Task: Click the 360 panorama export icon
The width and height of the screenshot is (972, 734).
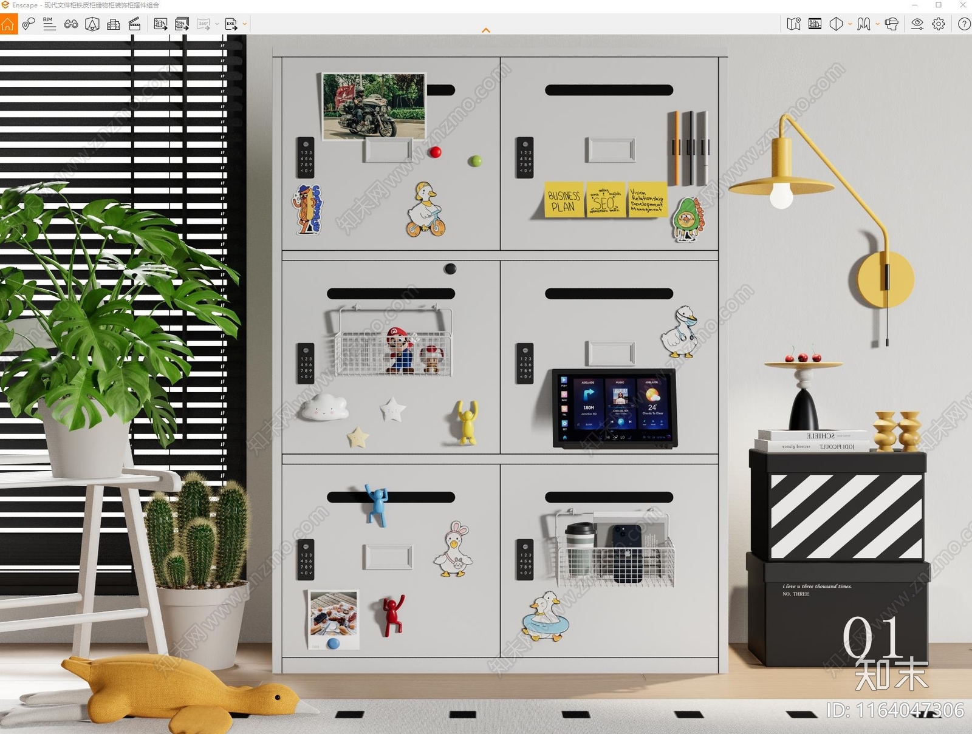Action: click(204, 24)
